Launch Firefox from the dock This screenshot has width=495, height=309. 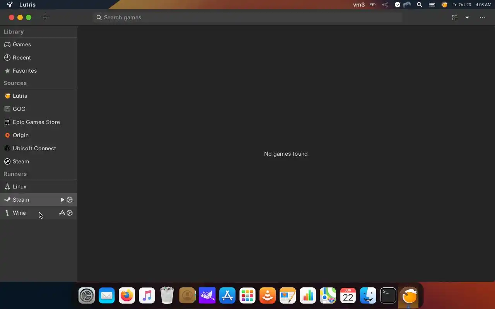[127, 296]
